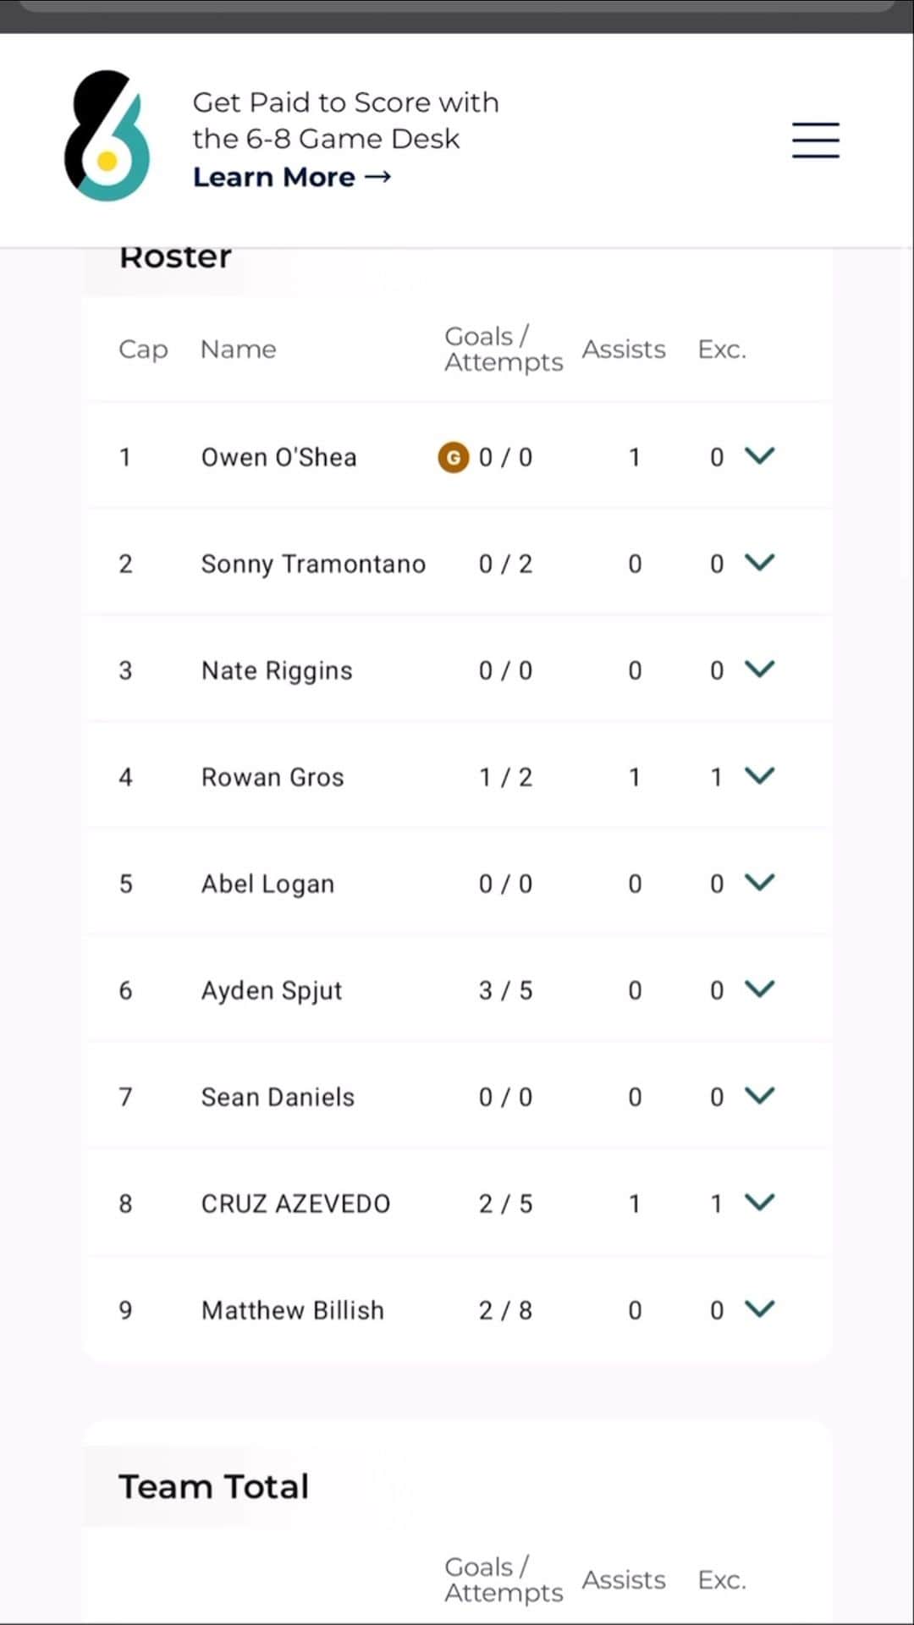Expand Rowan Gros stats chevron

point(760,776)
